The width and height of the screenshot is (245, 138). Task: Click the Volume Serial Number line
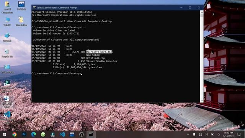56,33
